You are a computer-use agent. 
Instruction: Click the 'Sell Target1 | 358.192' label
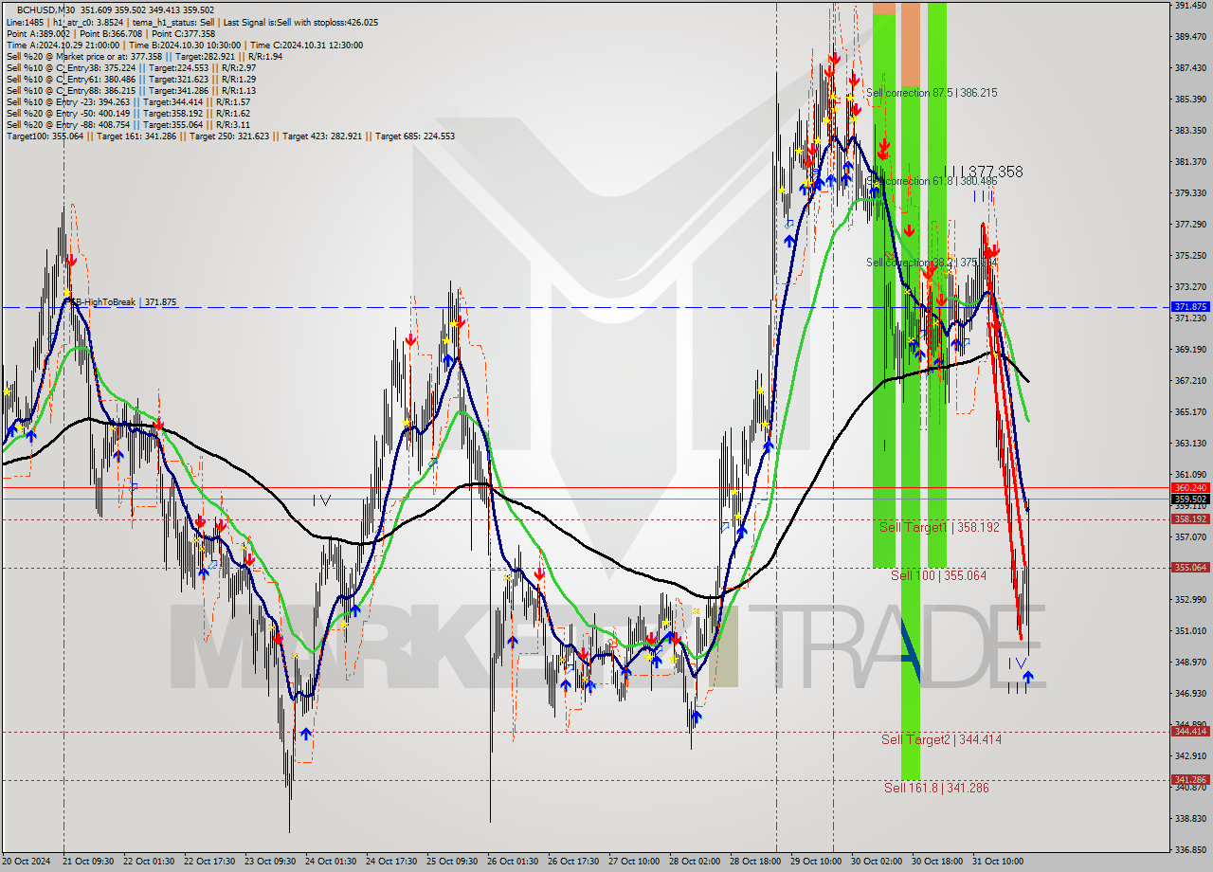pos(939,527)
